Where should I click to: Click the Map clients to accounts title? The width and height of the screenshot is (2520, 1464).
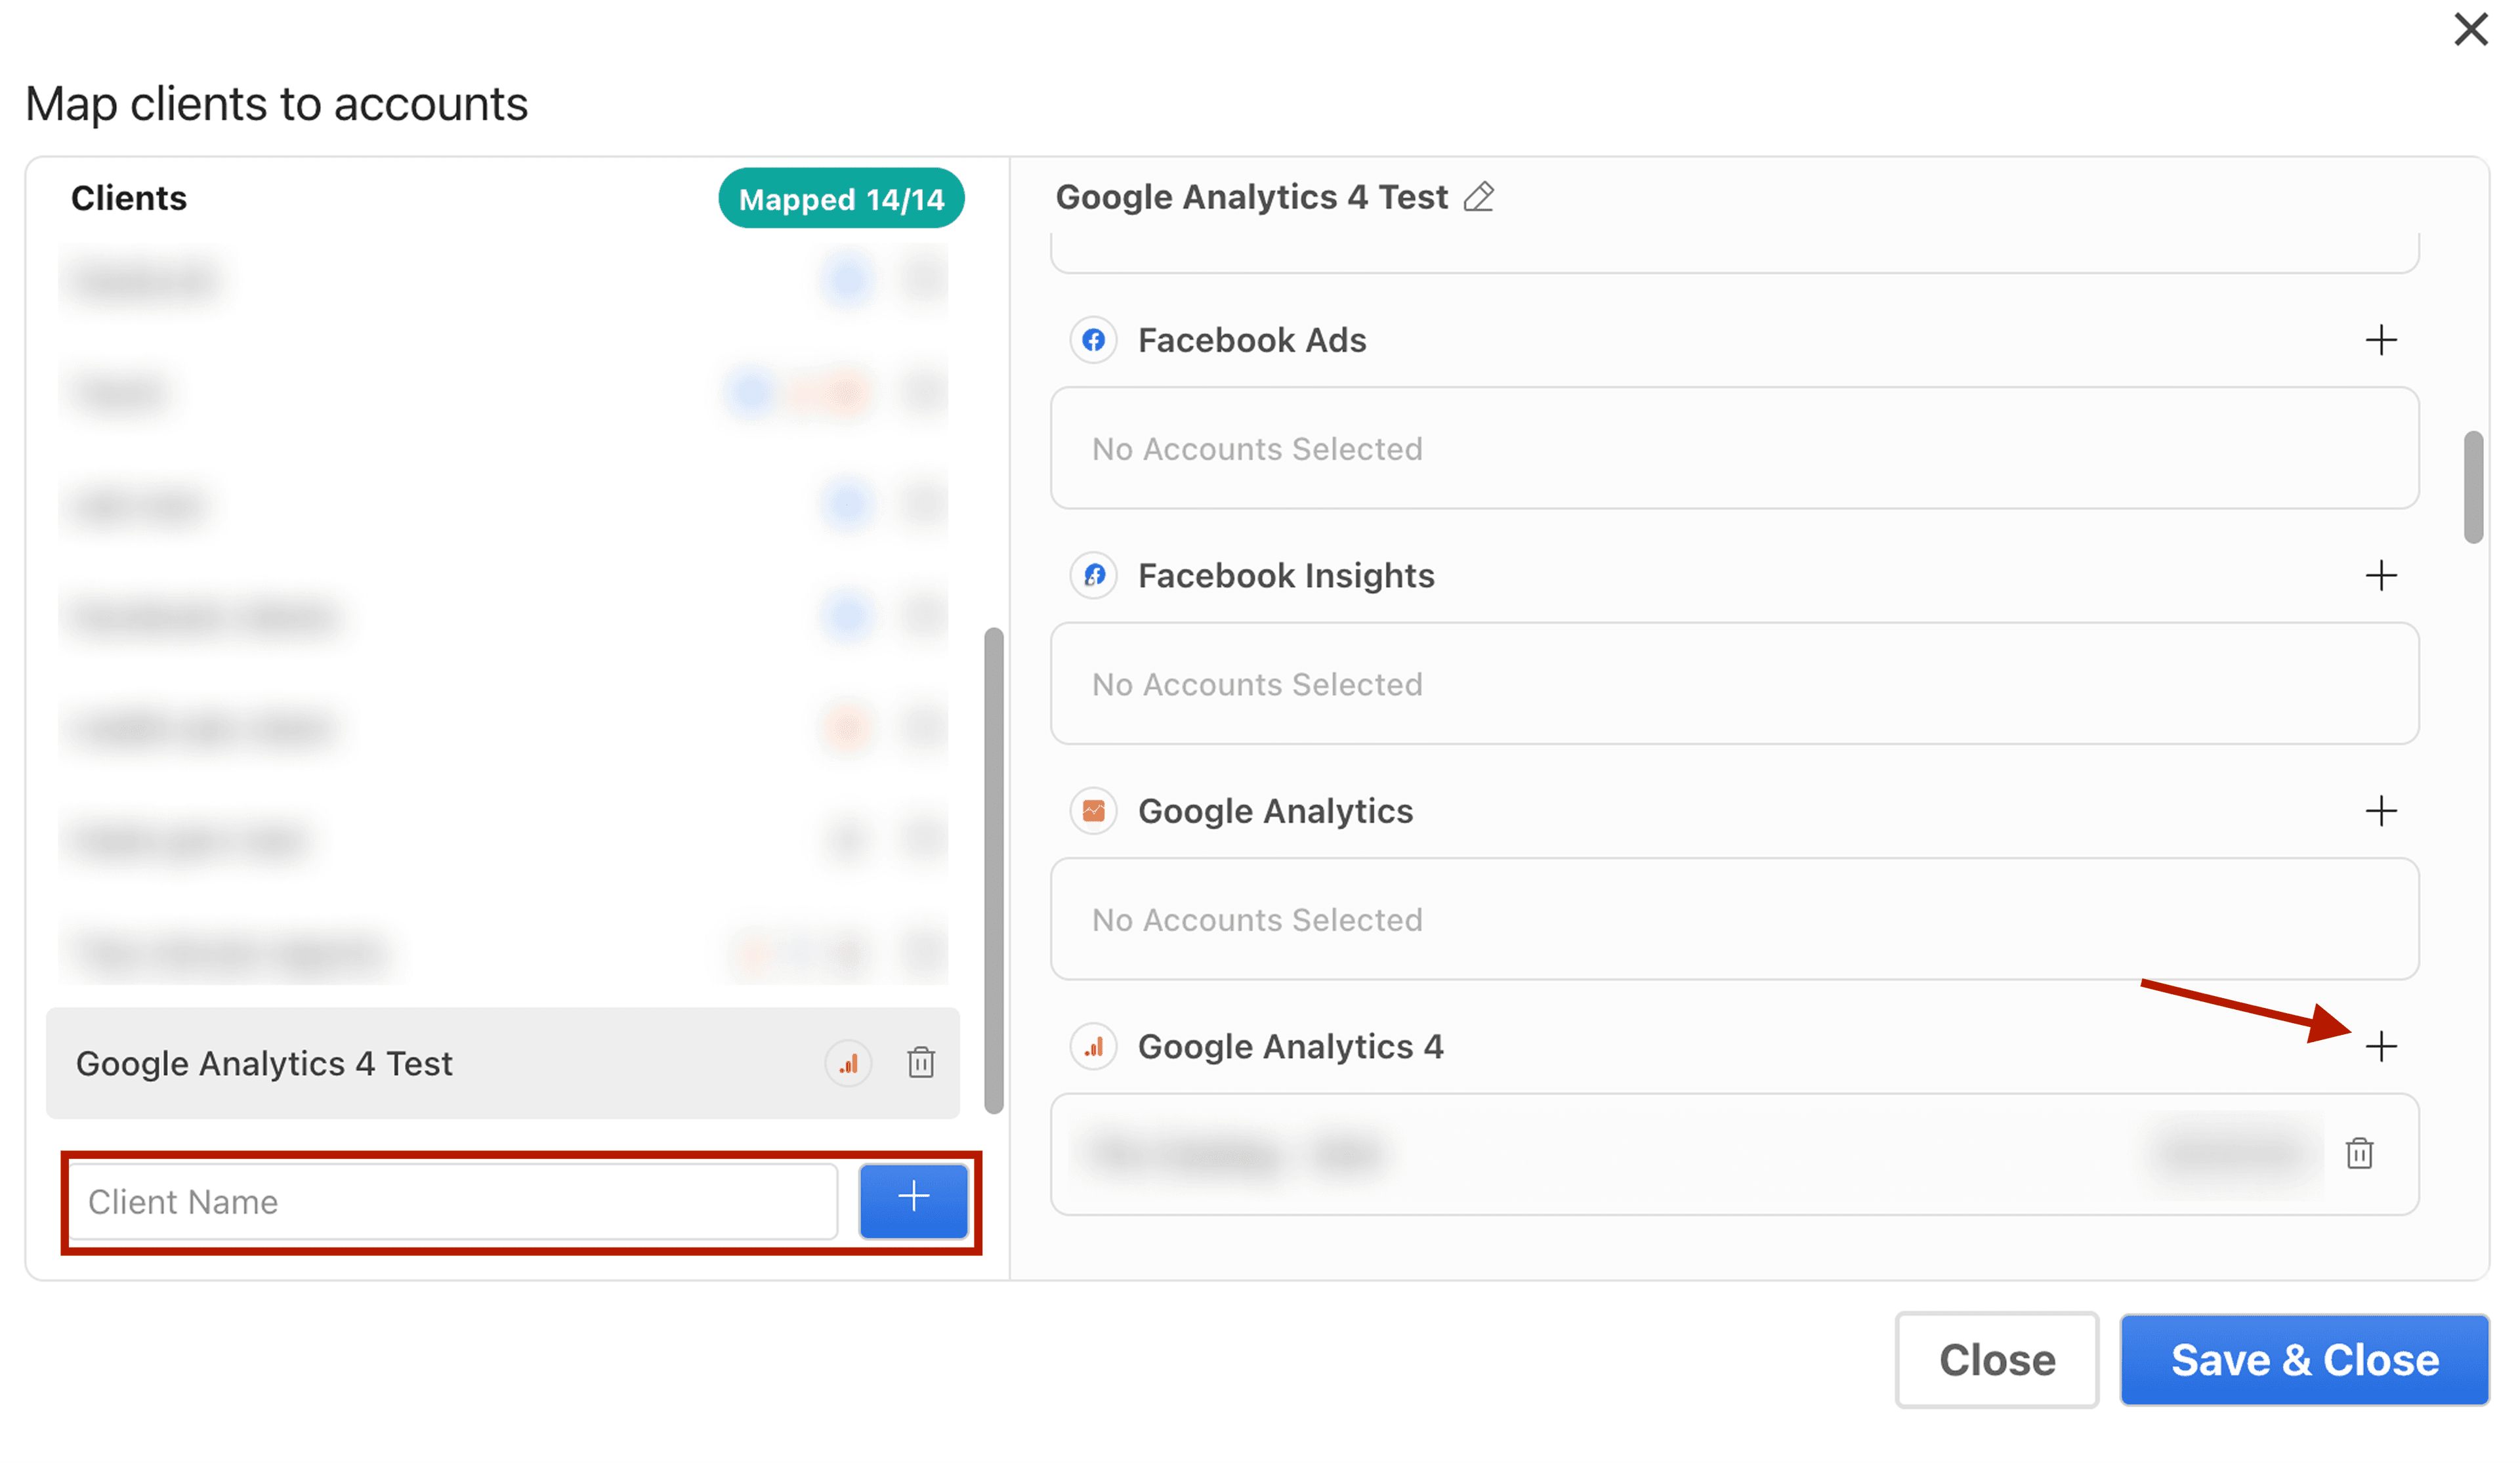(276, 104)
